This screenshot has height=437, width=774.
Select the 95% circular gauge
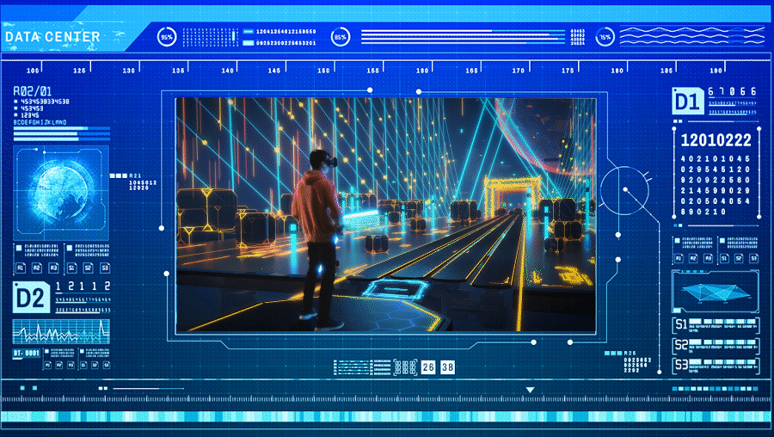click(167, 37)
